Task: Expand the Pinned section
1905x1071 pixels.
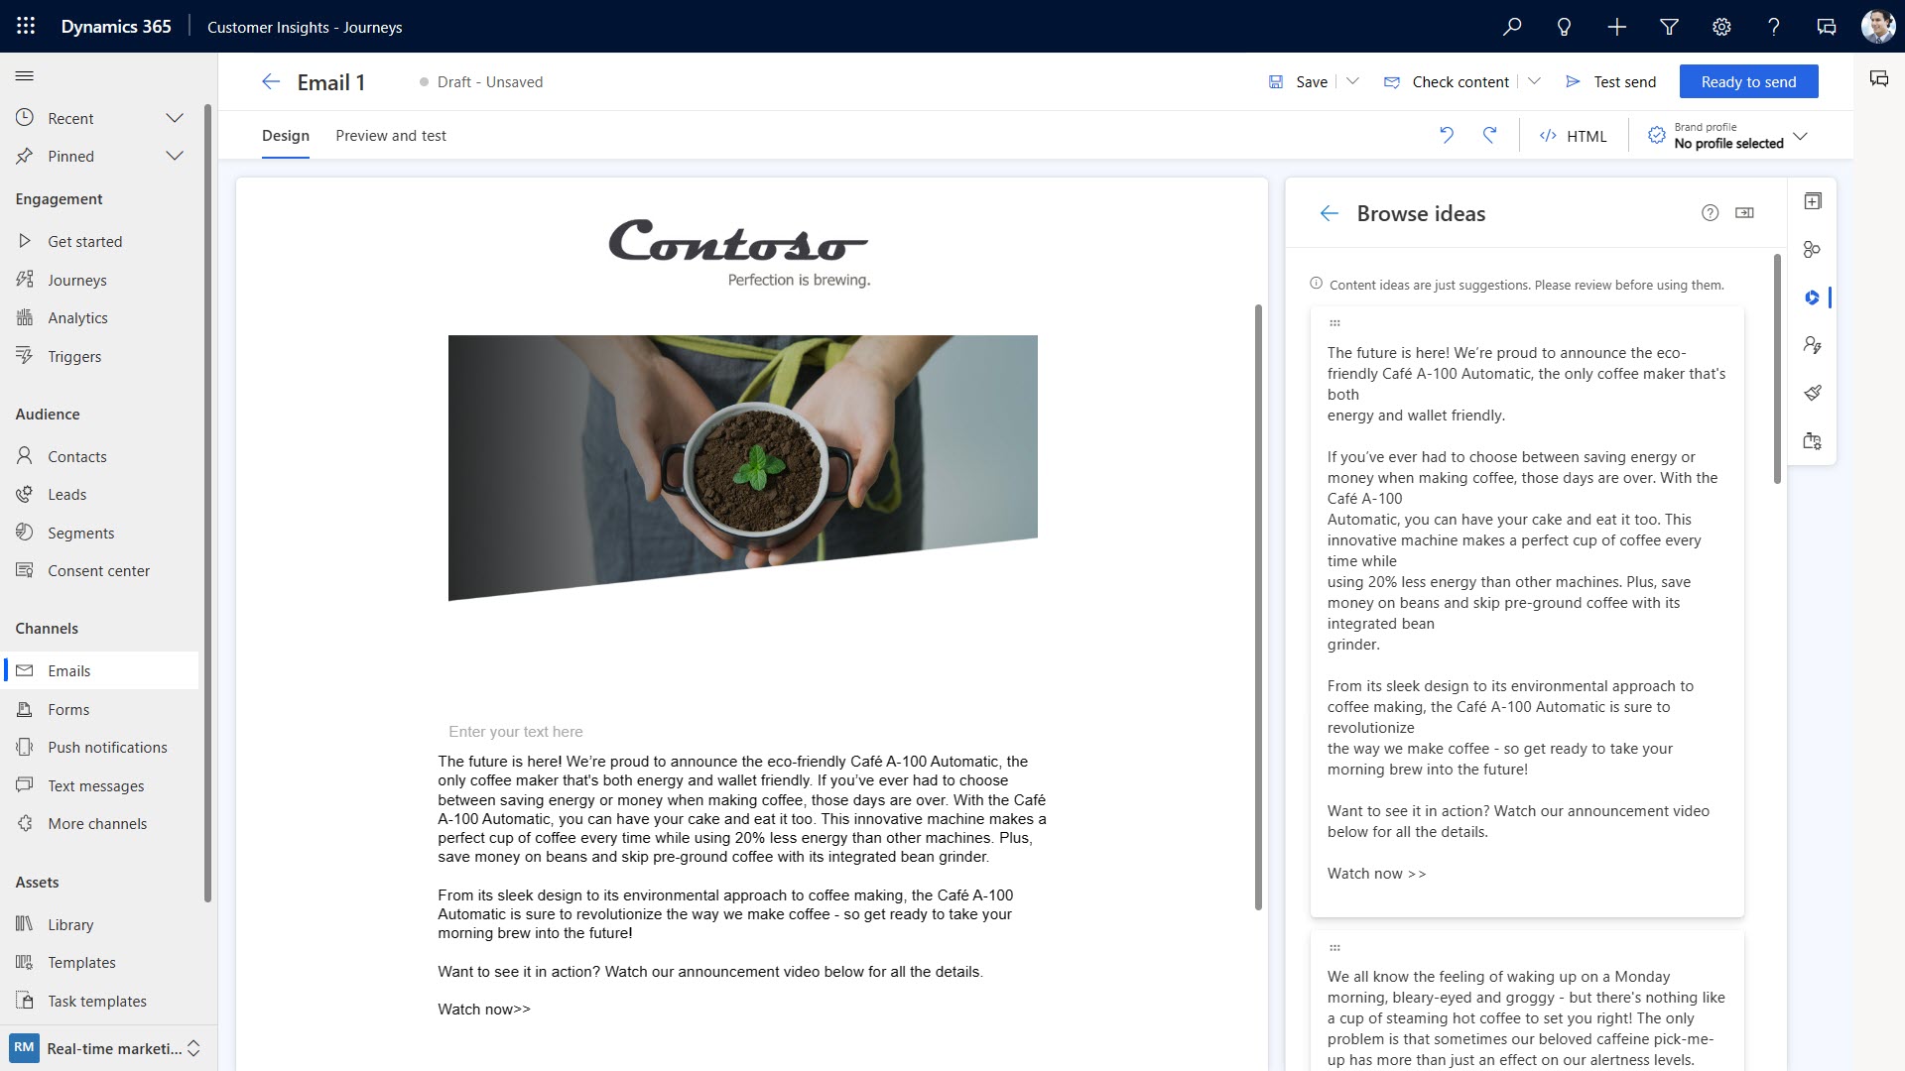Action: tap(175, 156)
